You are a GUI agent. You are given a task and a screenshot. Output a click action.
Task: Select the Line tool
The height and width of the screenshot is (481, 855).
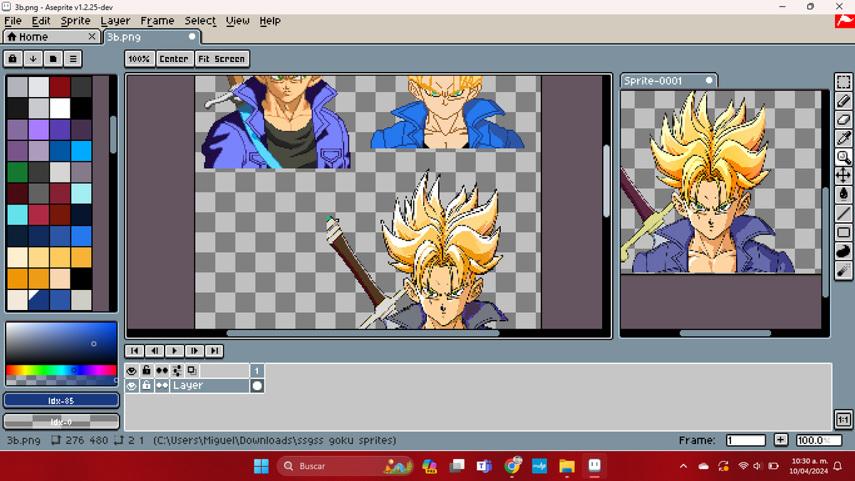(x=844, y=213)
